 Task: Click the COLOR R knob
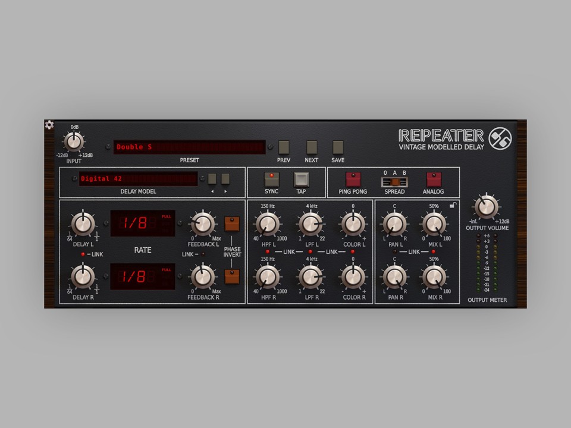pos(353,276)
